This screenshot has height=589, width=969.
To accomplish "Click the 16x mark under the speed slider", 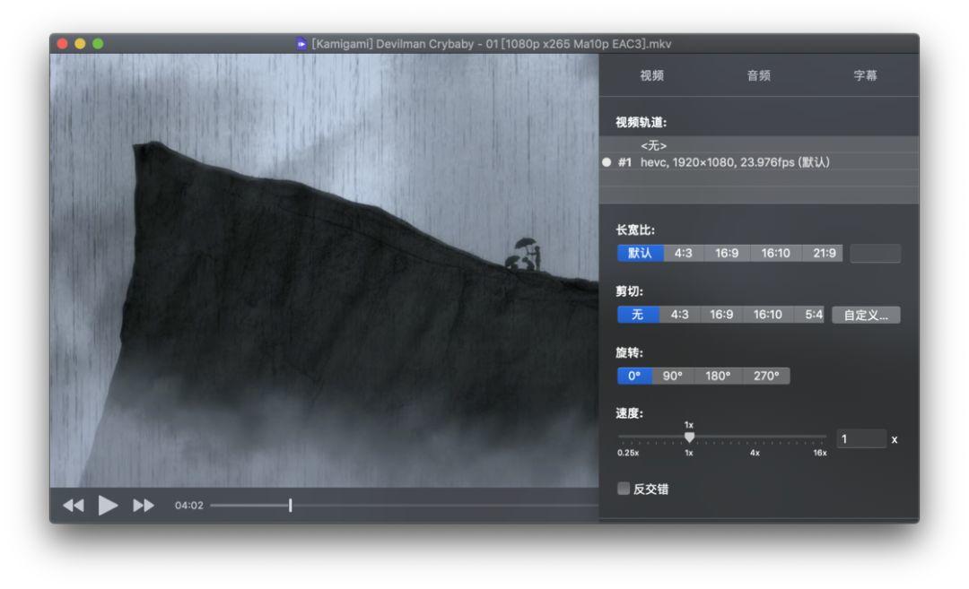I will point(819,453).
